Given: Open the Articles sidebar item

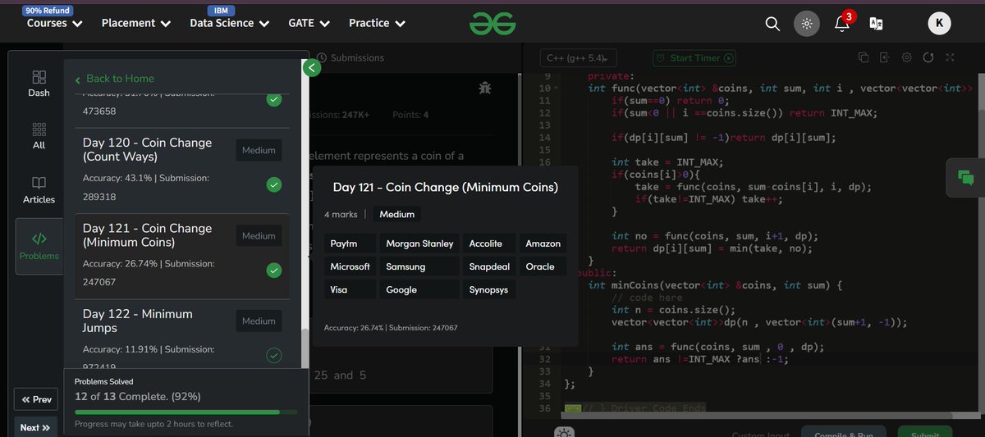Looking at the screenshot, I should click(39, 189).
